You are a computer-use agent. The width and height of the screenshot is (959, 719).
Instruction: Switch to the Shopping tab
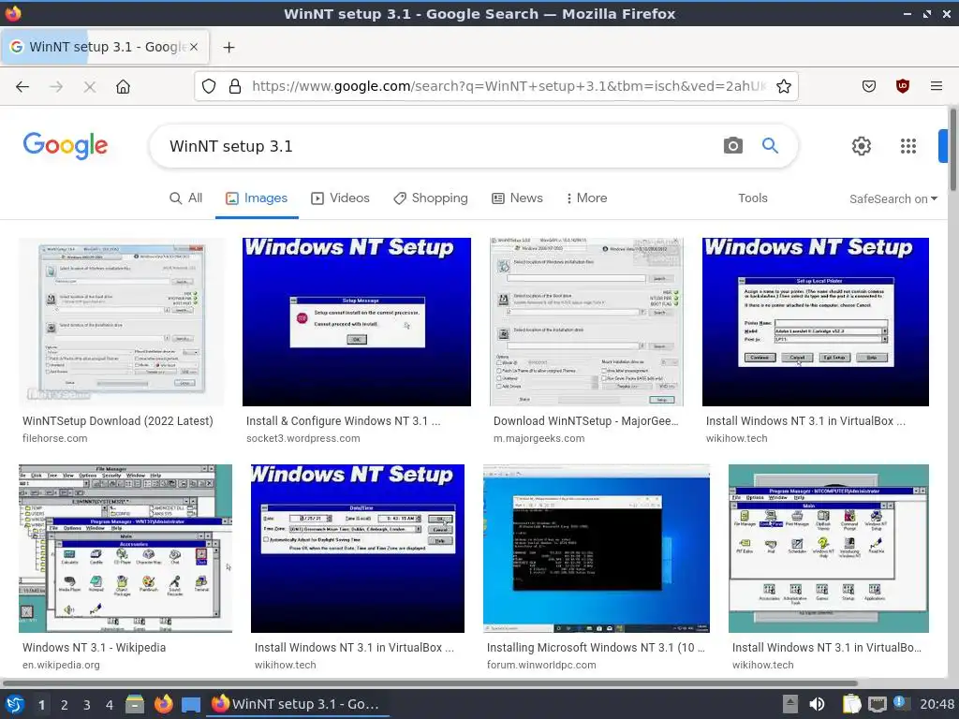[x=431, y=198]
